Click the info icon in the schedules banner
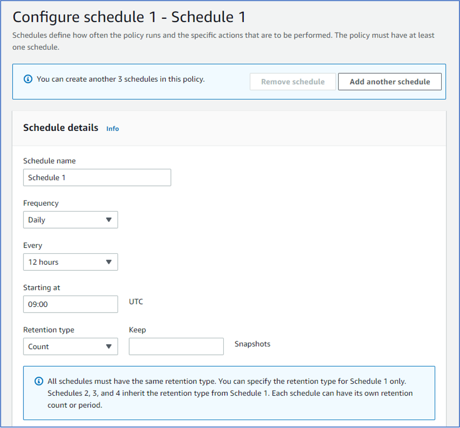The image size is (460, 428). [x=27, y=79]
